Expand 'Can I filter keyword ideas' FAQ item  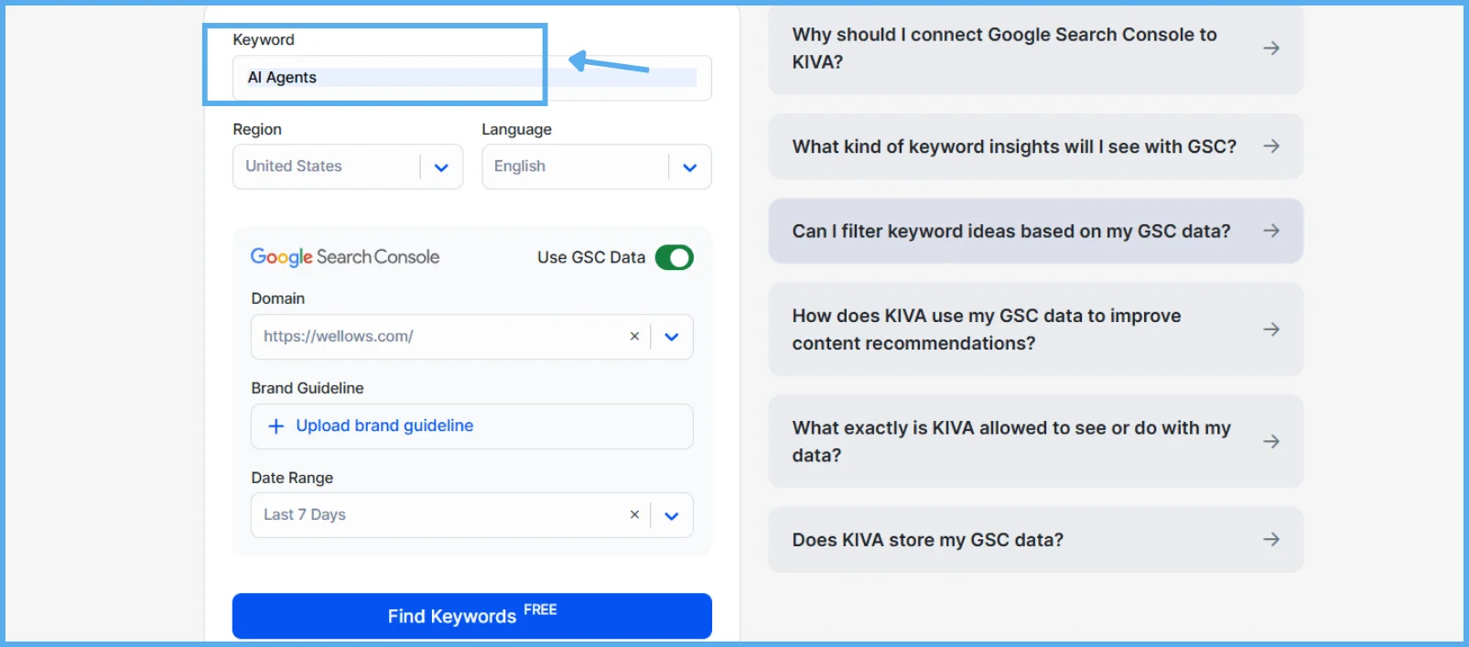point(1010,232)
